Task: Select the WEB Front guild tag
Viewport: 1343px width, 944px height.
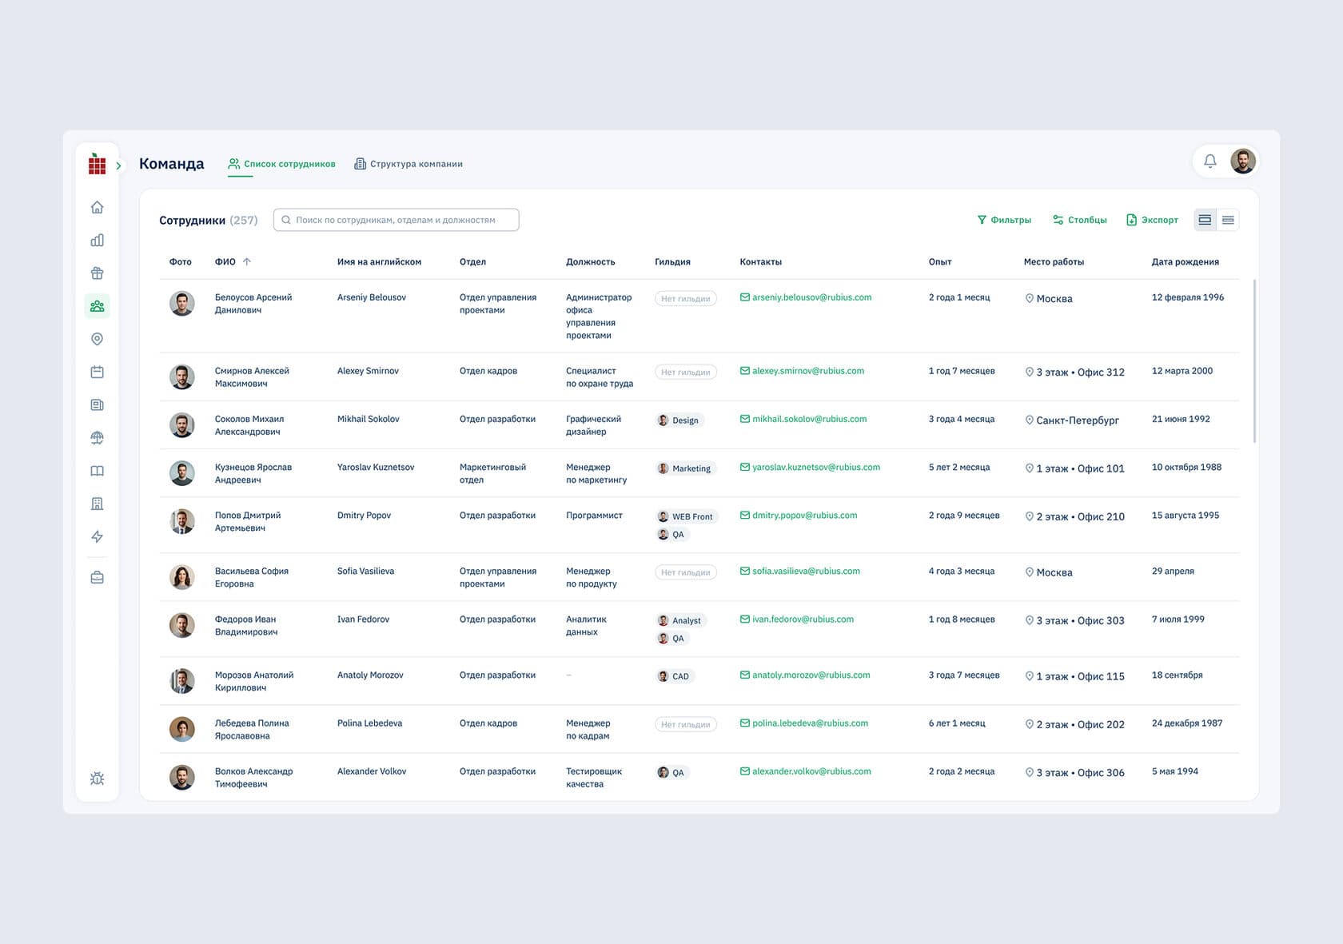Action: point(686,516)
